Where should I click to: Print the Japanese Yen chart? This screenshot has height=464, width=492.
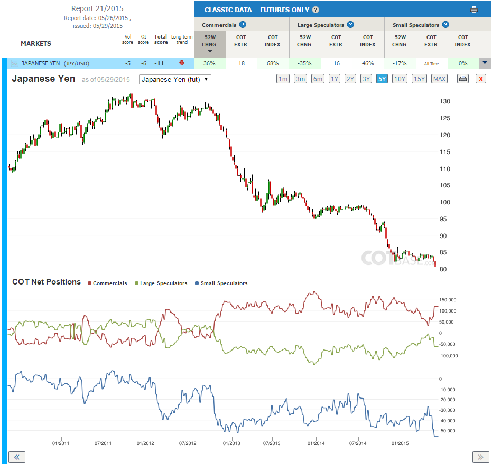tap(462, 79)
